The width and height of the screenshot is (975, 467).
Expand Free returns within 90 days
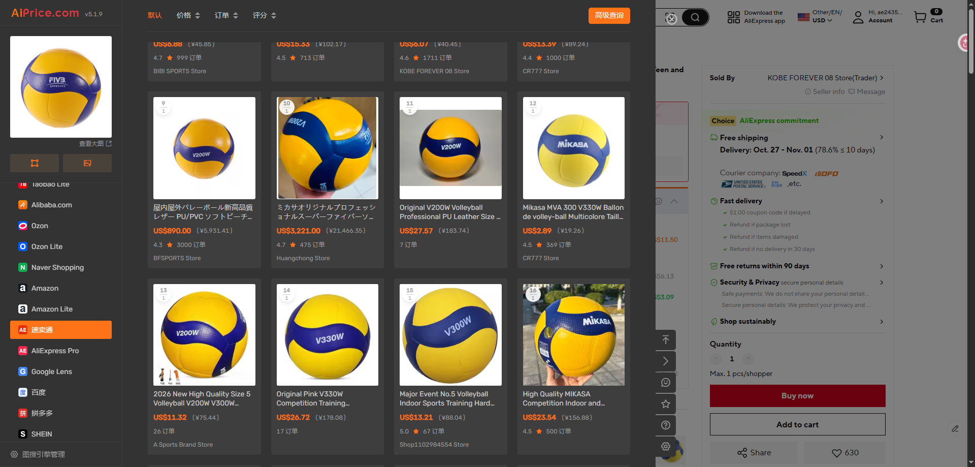[797, 266]
